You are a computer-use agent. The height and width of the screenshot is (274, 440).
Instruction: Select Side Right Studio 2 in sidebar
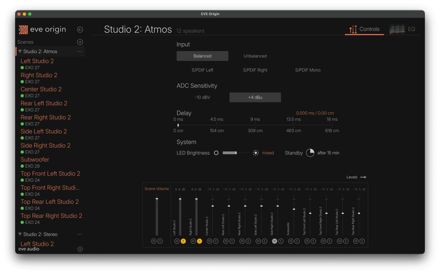[46, 146]
